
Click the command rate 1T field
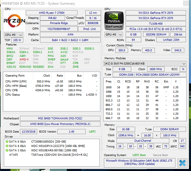coord(182,141)
